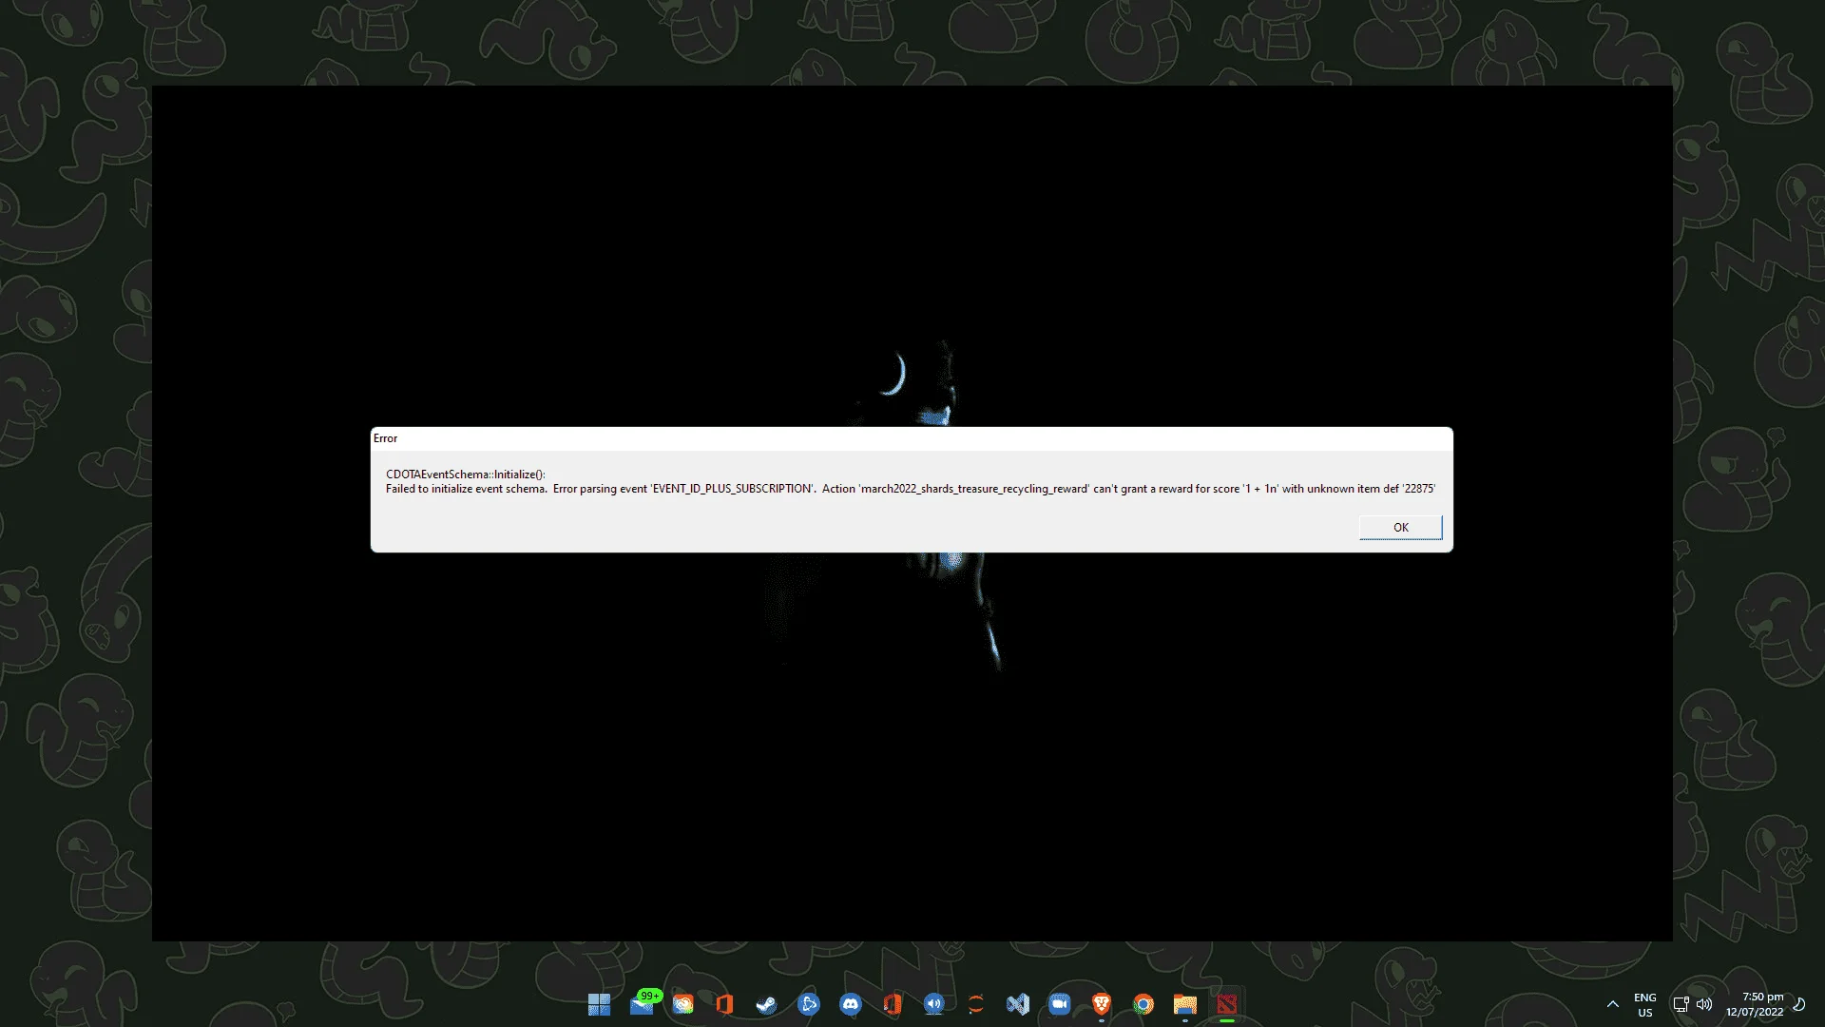
Task: Click the 'Failed to initialize event schema' message
Action: [910, 489]
